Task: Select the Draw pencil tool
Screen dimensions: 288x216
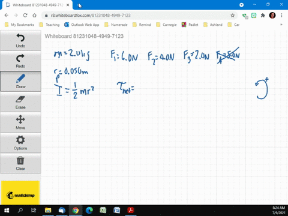Action: click(20, 81)
